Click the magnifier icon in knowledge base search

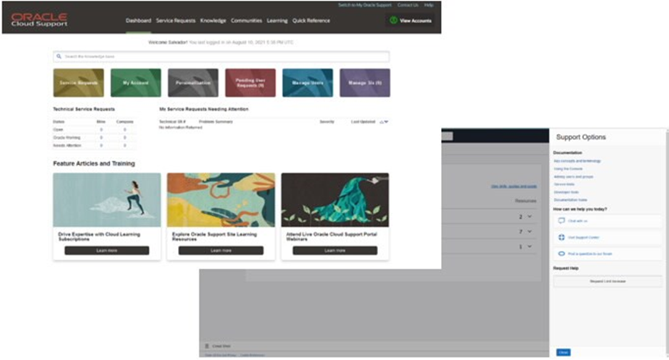coord(59,56)
